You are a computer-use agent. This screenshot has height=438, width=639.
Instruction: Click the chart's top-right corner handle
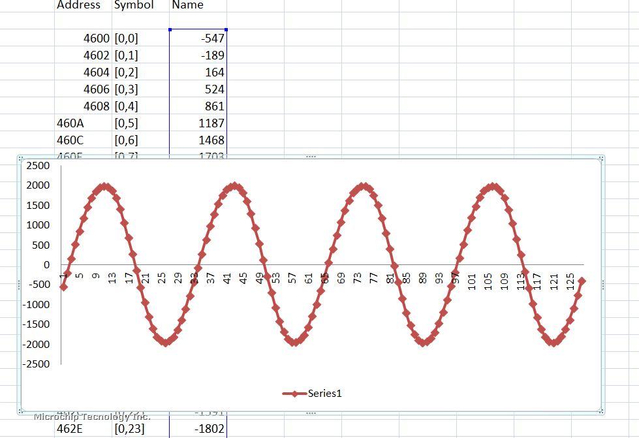tap(601, 158)
